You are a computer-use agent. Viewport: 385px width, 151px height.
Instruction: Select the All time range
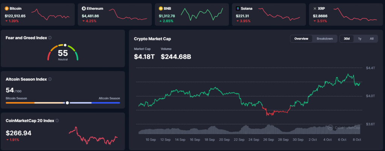371,39
